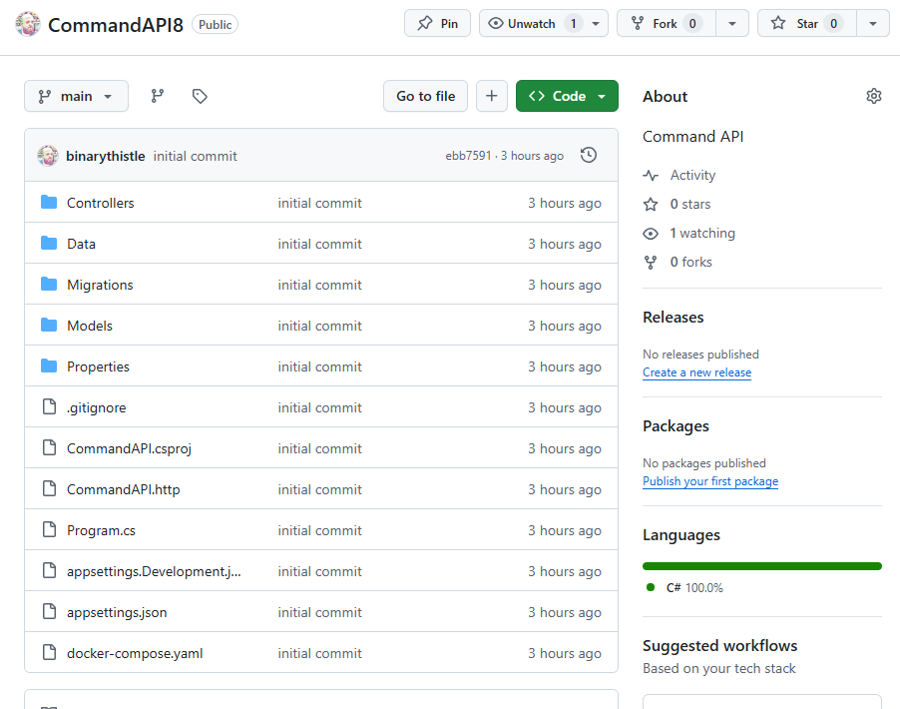Open the Activity link

[692, 175]
